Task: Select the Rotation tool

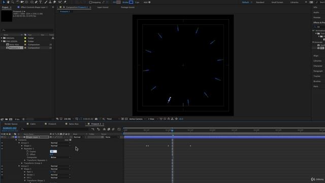Action: [x=18, y=2]
